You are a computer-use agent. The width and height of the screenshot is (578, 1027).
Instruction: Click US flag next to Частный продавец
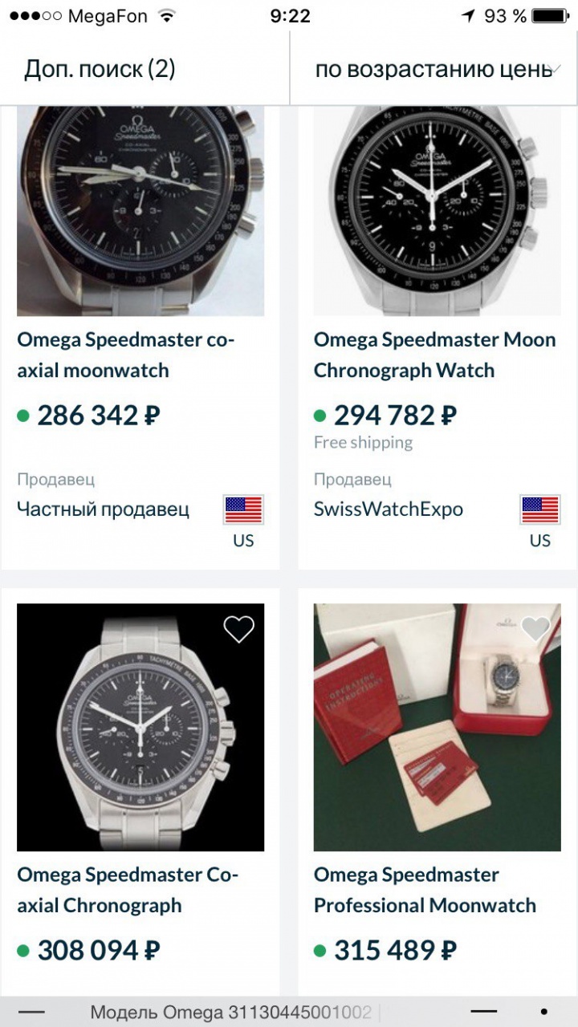[x=243, y=509]
